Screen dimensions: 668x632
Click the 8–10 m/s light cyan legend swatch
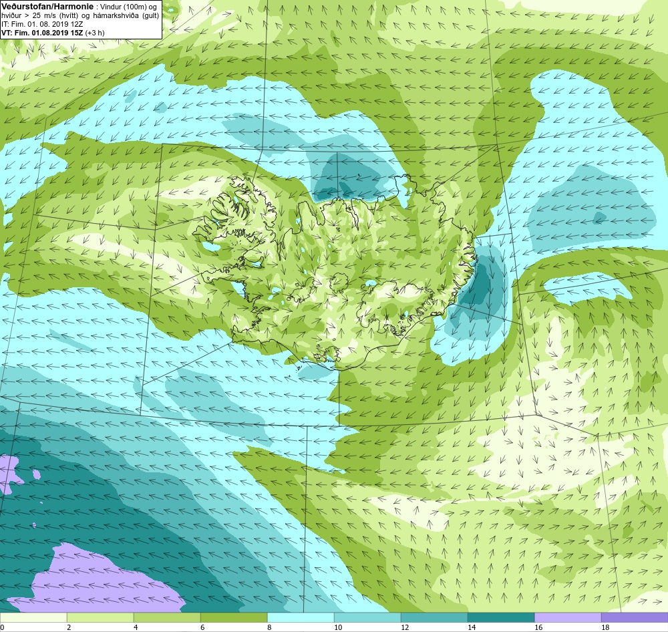(x=301, y=618)
